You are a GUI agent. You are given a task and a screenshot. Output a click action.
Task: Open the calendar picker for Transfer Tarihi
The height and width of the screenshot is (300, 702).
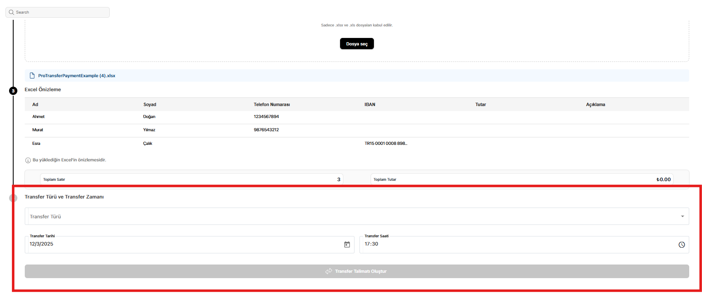tap(347, 245)
